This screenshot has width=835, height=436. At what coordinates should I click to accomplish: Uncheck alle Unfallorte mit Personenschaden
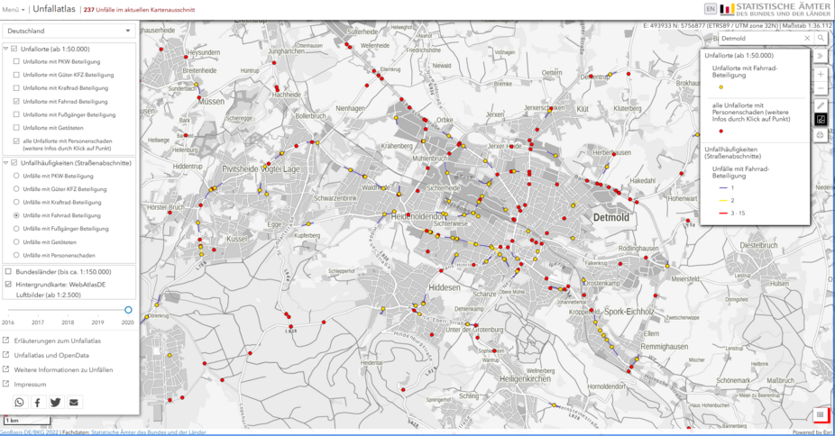pos(16,141)
